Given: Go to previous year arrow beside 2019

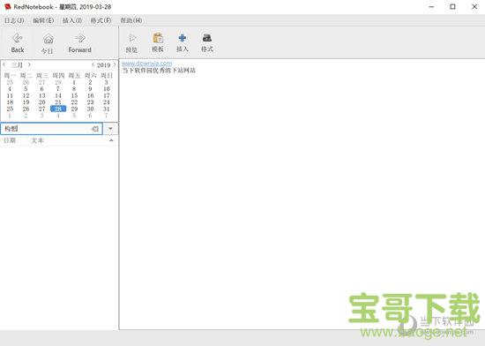Looking at the screenshot, I should pyautogui.click(x=93, y=65).
